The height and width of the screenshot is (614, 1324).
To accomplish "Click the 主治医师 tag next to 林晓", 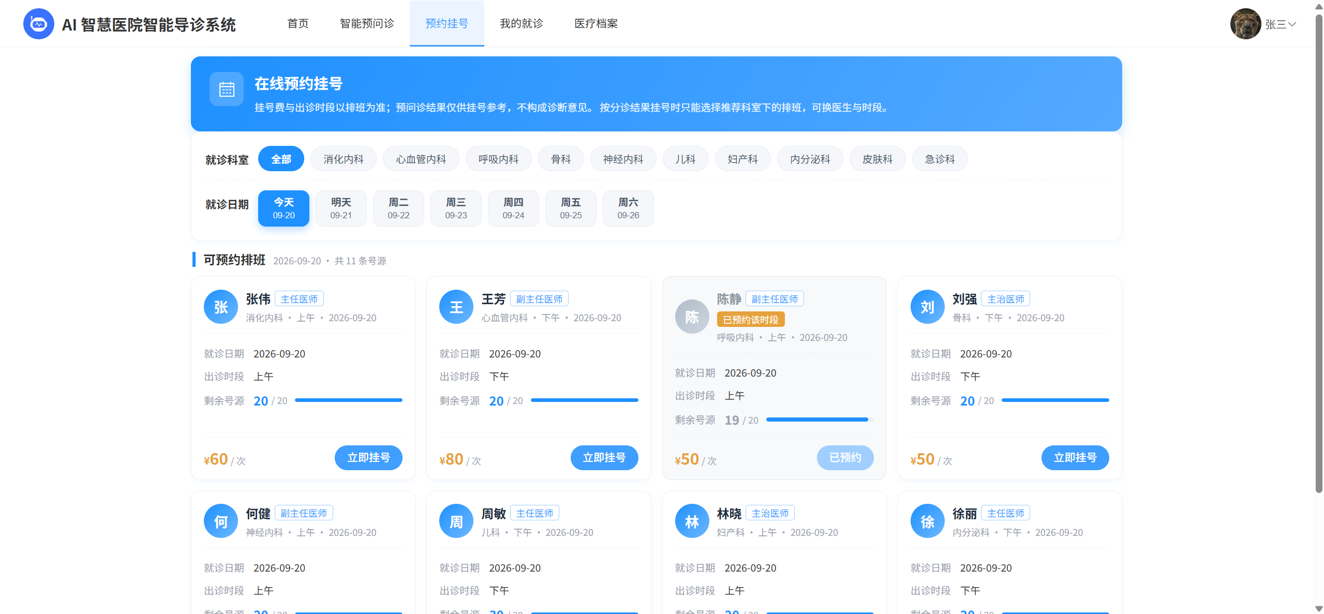I will coord(770,513).
